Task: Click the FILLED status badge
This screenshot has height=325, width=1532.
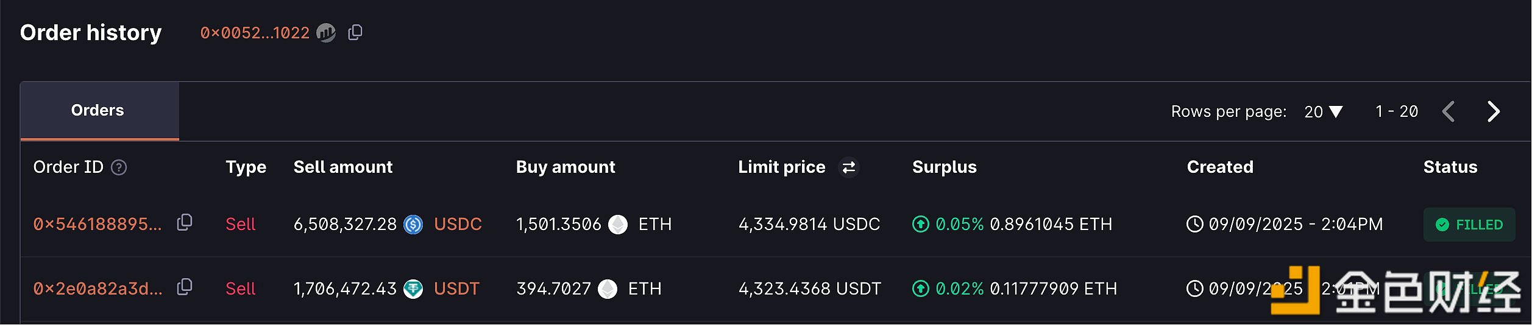Action: tap(1469, 225)
